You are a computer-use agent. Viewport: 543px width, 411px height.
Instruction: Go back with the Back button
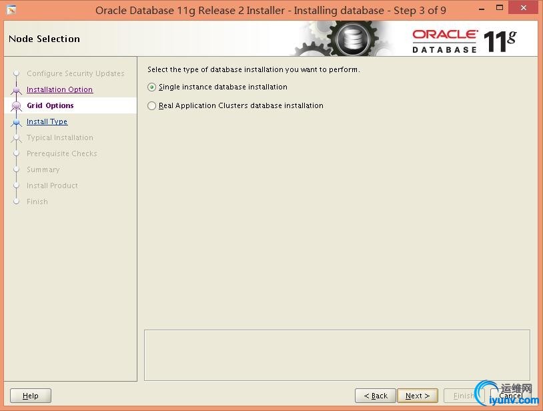[x=376, y=396]
